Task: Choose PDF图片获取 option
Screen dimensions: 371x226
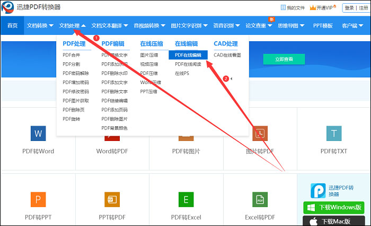Action: [76, 101]
